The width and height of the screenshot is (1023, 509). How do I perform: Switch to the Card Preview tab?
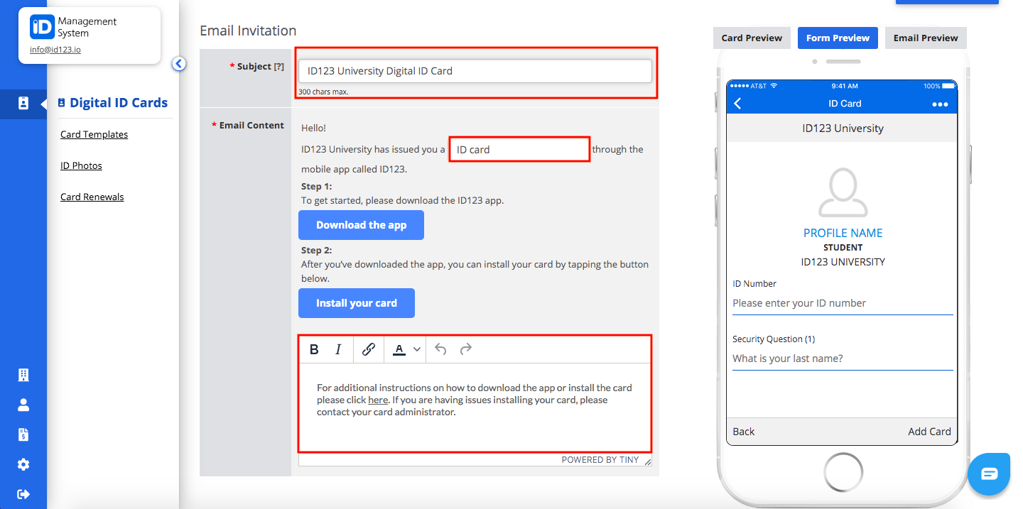coord(752,38)
